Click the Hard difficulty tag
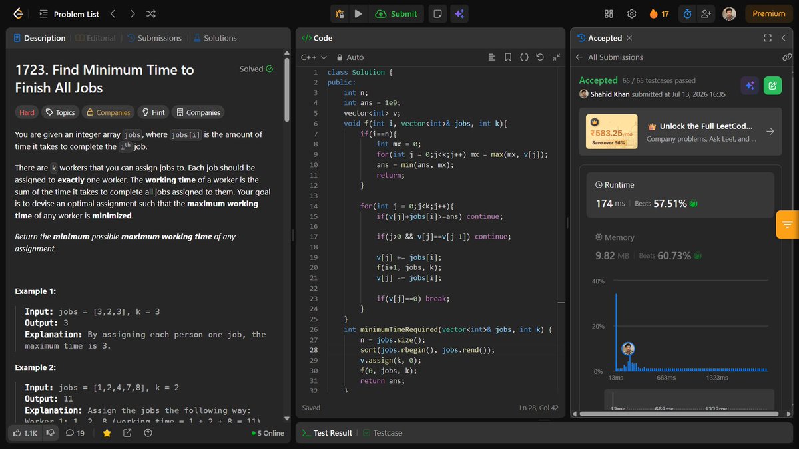 point(27,112)
